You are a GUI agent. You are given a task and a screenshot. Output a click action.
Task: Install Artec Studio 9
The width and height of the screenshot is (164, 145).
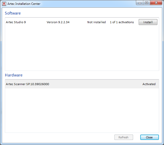click(x=148, y=22)
